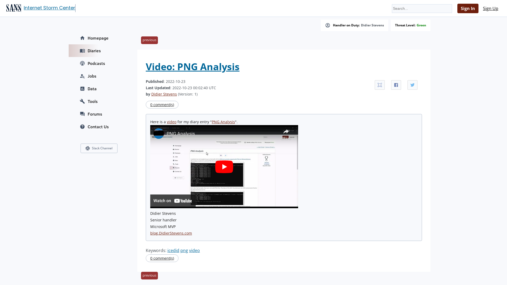
Task: Open the Handler on Duty profile icon
Action: tap(327, 25)
